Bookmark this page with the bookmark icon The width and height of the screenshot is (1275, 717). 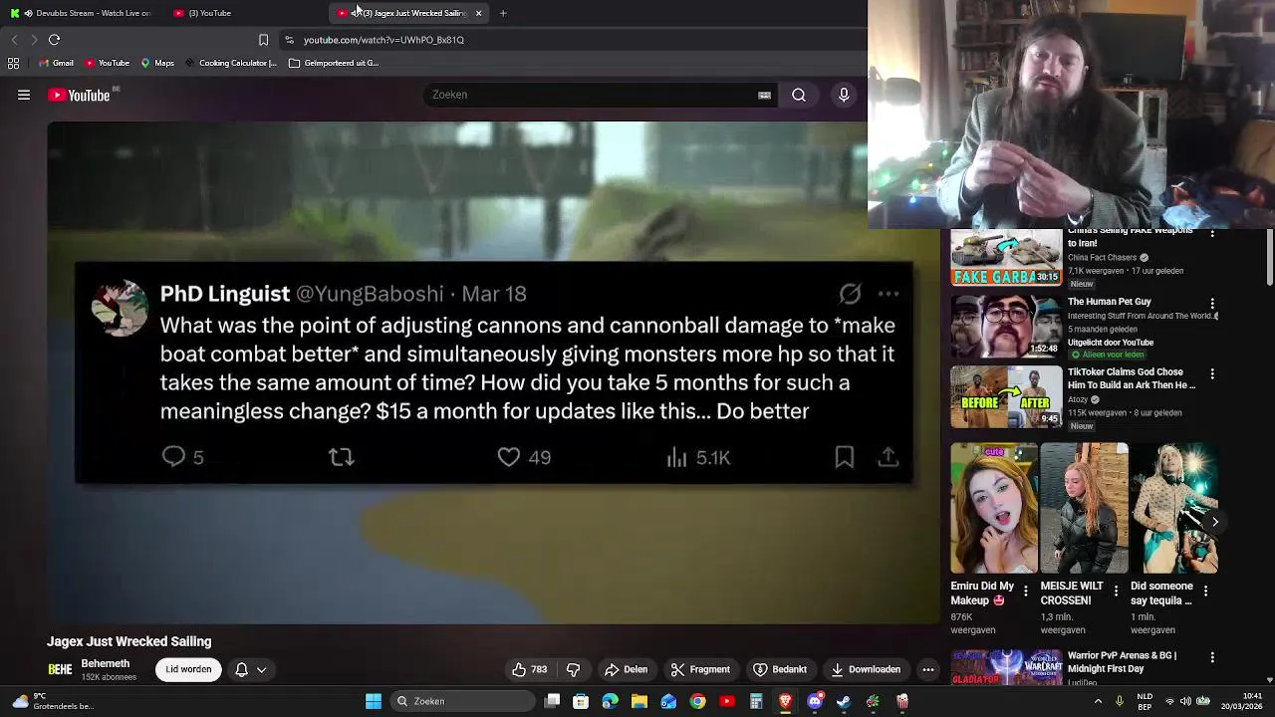pyautogui.click(x=263, y=40)
